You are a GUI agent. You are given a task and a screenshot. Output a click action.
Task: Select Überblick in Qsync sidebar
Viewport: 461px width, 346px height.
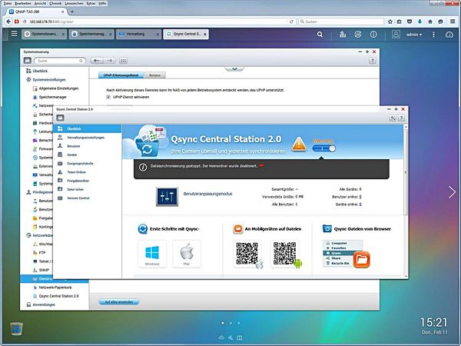88,129
